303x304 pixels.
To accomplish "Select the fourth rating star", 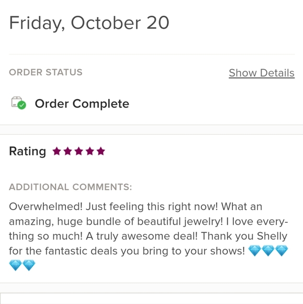I will (x=90, y=151).
